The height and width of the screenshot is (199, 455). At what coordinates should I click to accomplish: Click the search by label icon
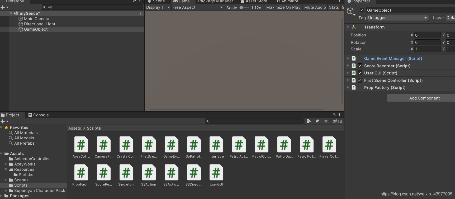pyautogui.click(x=317, y=121)
